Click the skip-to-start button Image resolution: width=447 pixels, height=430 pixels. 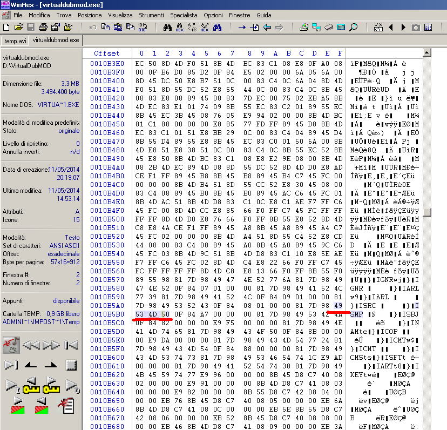[x=71, y=345]
